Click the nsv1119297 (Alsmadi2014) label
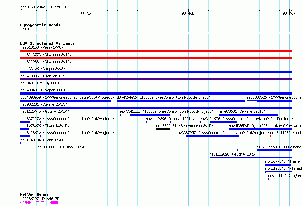This screenshot has width=302, height=206. click(234, 154)
